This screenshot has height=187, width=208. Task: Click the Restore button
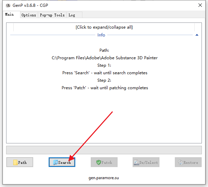[x=188, y=162]
